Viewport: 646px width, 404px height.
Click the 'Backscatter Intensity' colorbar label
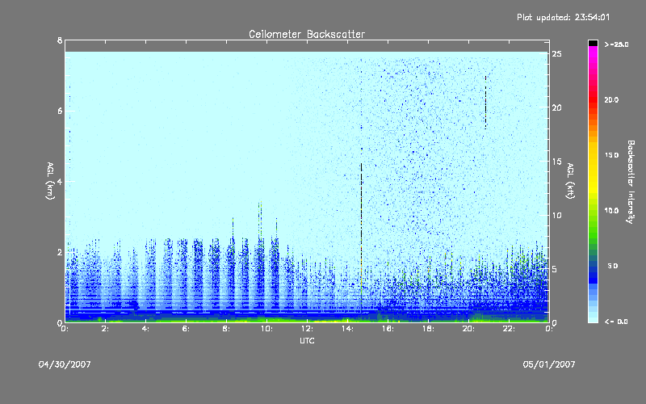click(x=631, y=182)
